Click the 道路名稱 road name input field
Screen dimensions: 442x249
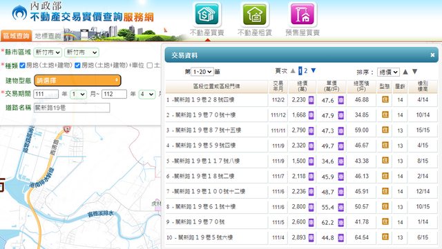(x=72, y=108)
